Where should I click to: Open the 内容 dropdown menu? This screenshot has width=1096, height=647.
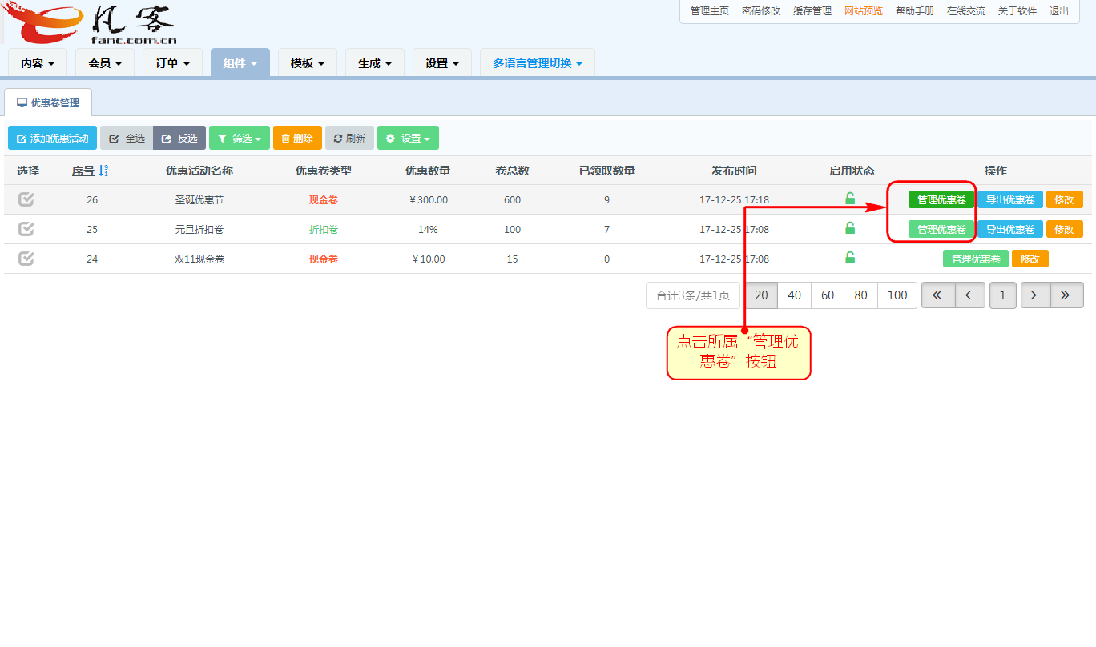coord(38,63)
